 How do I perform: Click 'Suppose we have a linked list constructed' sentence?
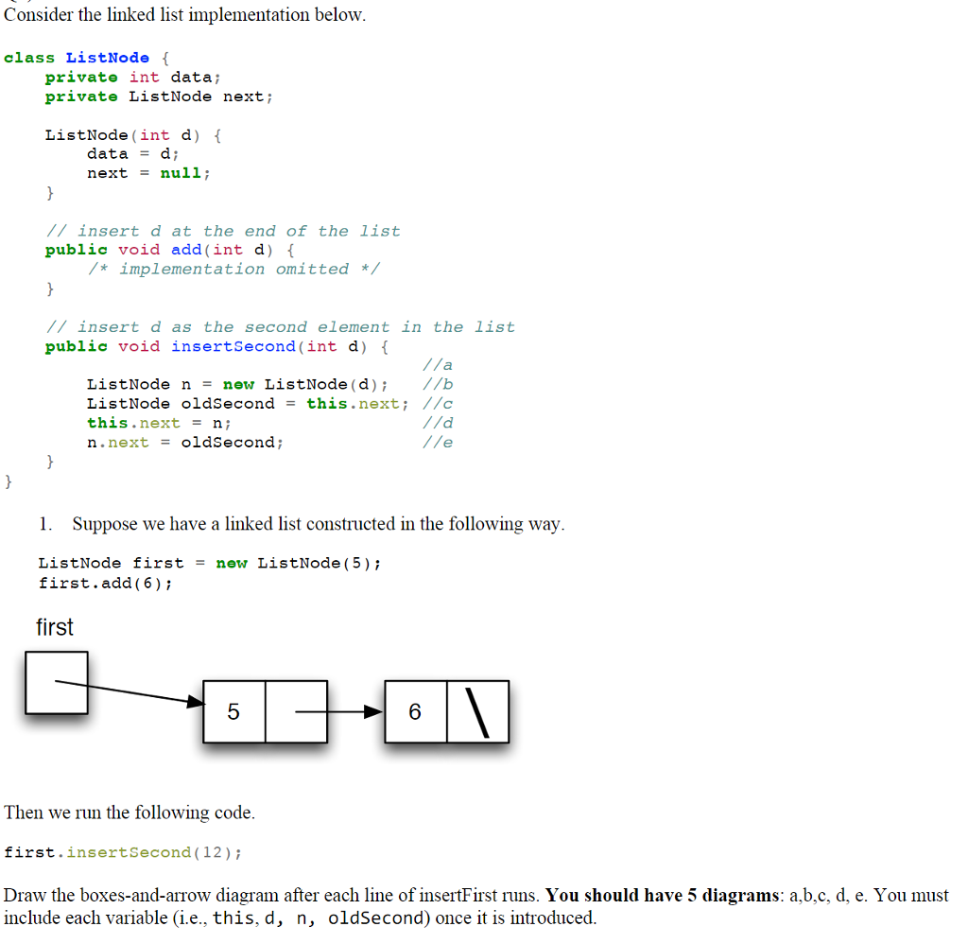[x=319, y=525]
